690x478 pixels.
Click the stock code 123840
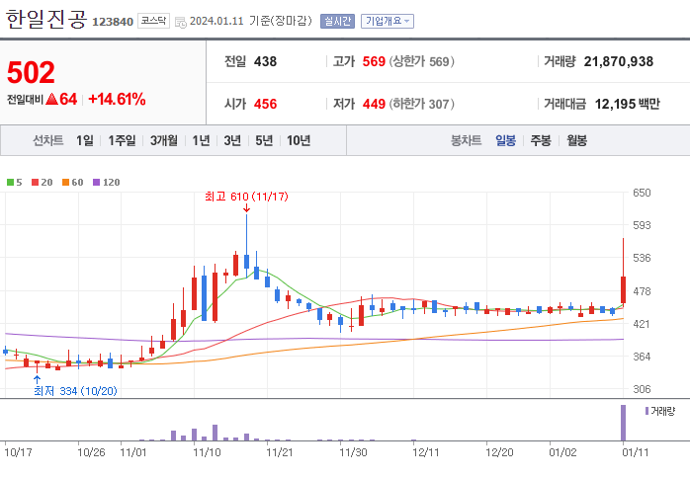(113, 22)
